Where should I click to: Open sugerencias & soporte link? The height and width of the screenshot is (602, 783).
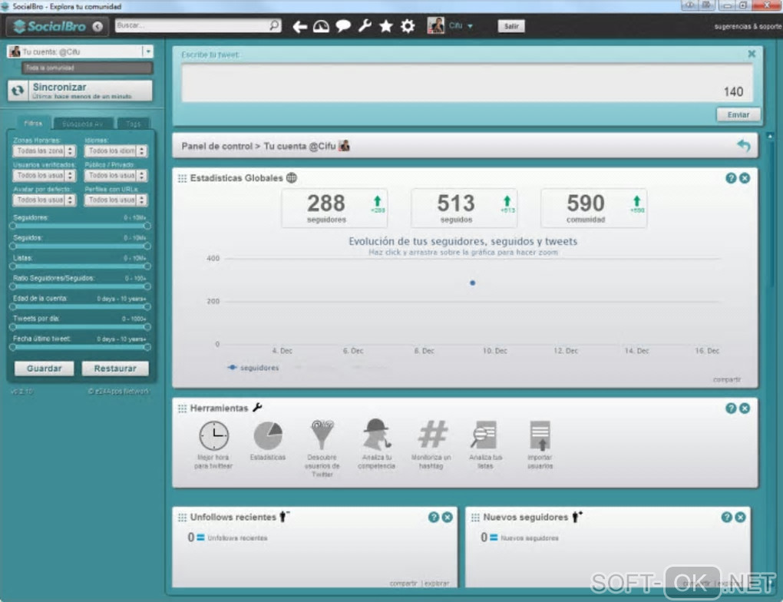tap(748, 26)
